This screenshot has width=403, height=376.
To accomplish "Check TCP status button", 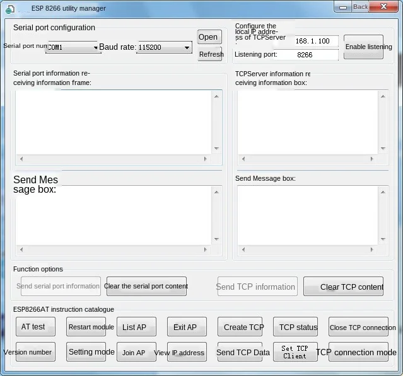I will [295, 327].
